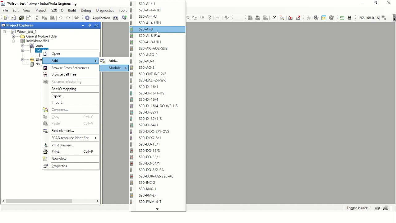Select the S20-DI-16/1 module entry

click(x=157, y=87)
